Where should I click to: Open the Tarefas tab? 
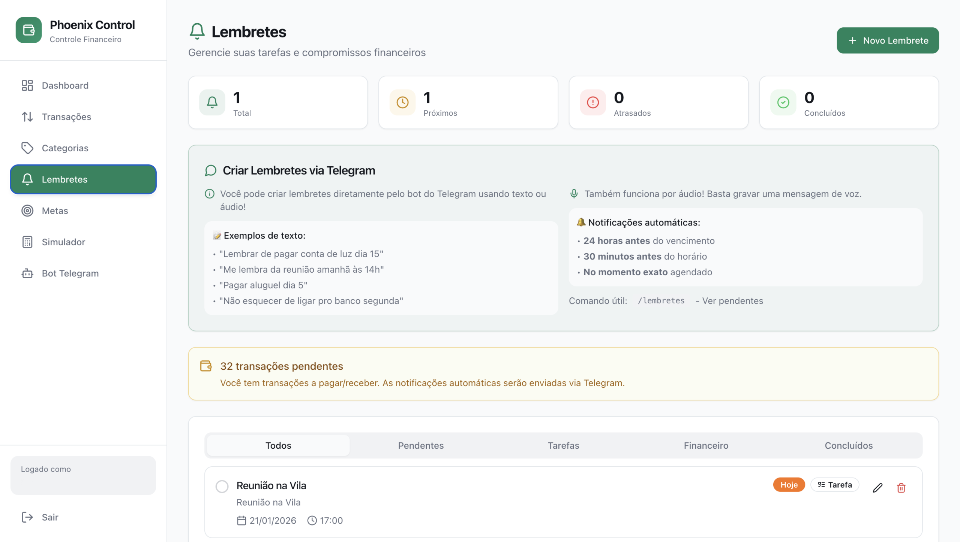point(563,445)
